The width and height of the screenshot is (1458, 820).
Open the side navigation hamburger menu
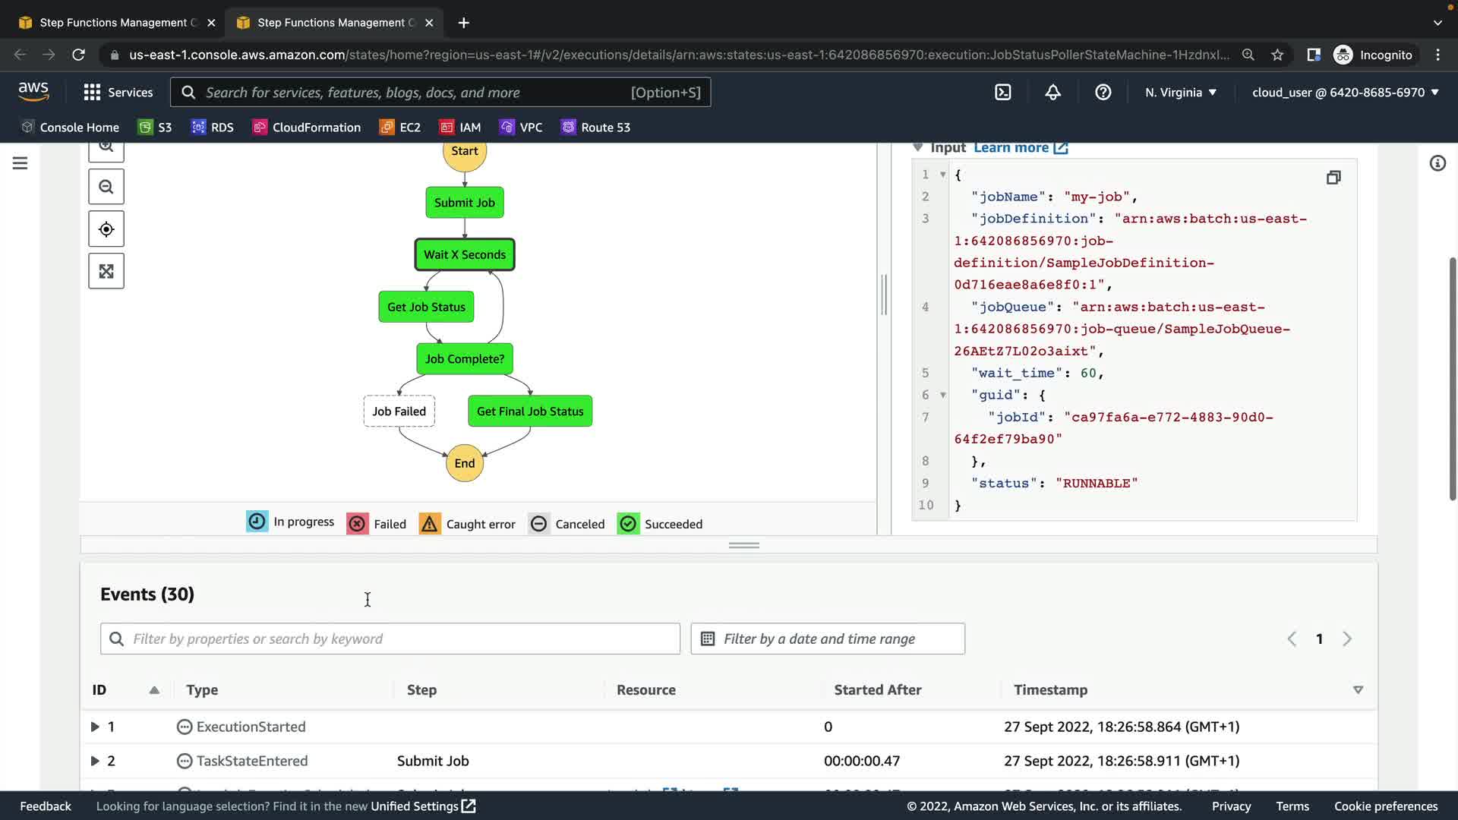point(21,163)
